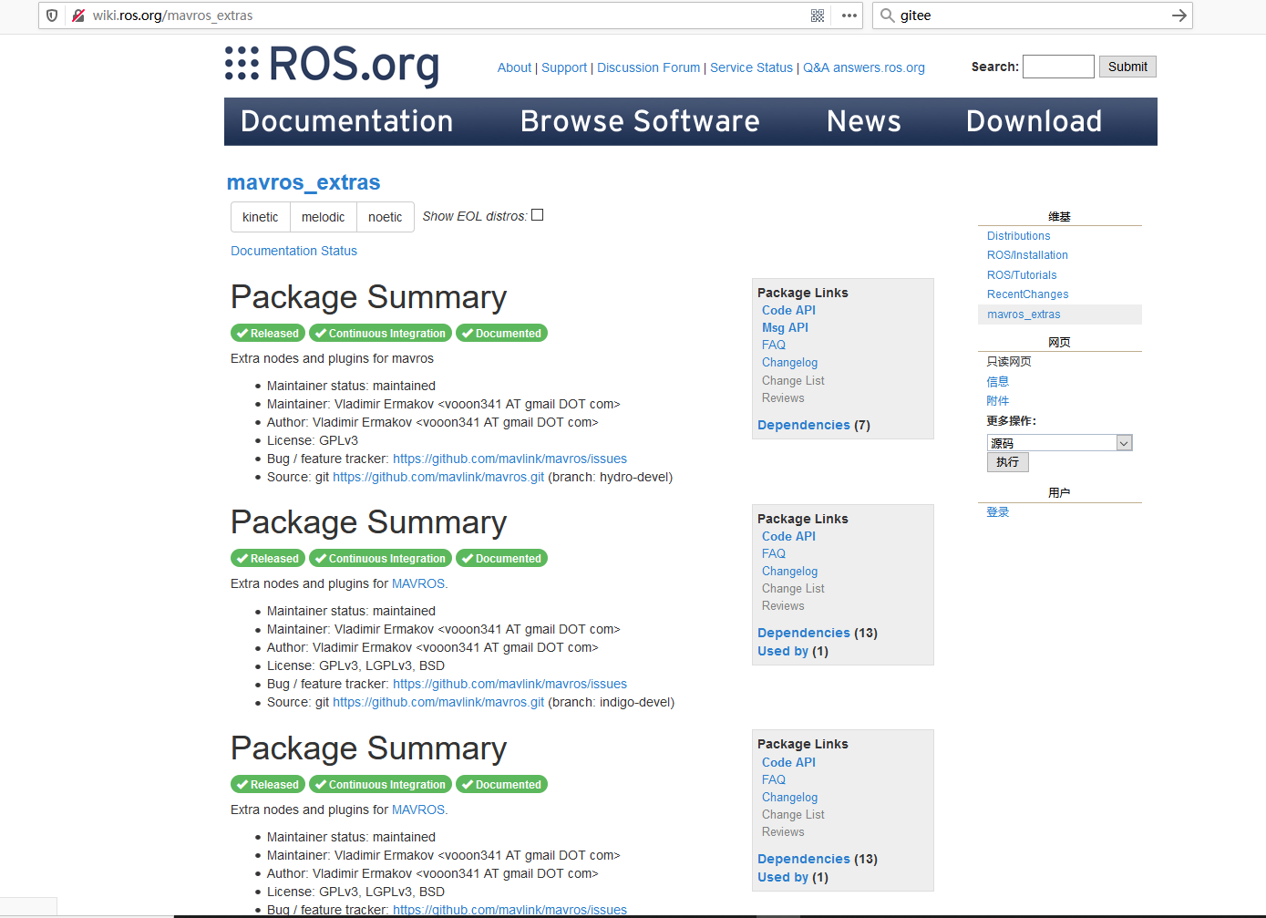Viewport: 1266px width, 918px height.
Task: Open the RecentChanges sidebar link
Action: click(1027, 294)
